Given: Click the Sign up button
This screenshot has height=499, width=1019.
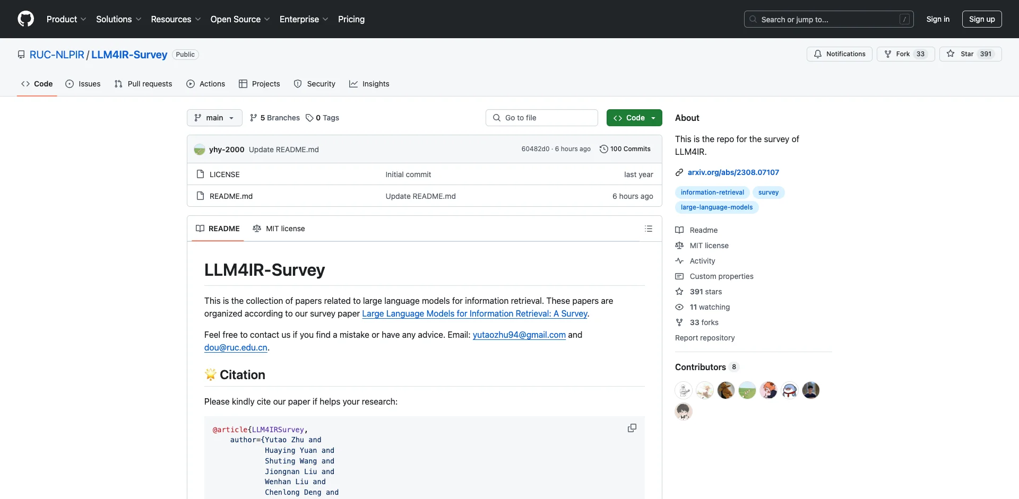Looking at the screenshot, I should (x=982, y=19).
